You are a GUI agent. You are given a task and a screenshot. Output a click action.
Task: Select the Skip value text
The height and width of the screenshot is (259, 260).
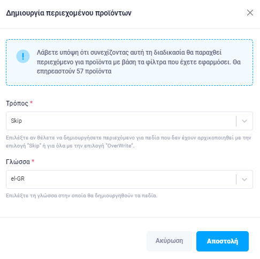tap(17, 121)
